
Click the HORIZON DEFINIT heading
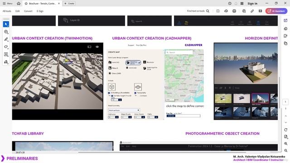point(261,38)
